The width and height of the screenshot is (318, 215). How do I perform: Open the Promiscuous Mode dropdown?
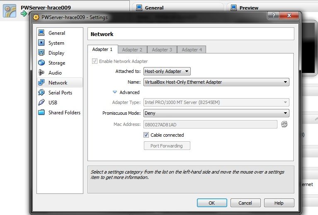tap(216, 113)
